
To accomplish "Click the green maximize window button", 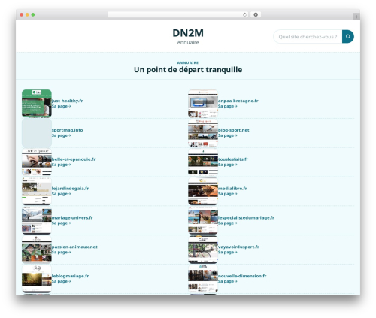I will click(33, 15).
